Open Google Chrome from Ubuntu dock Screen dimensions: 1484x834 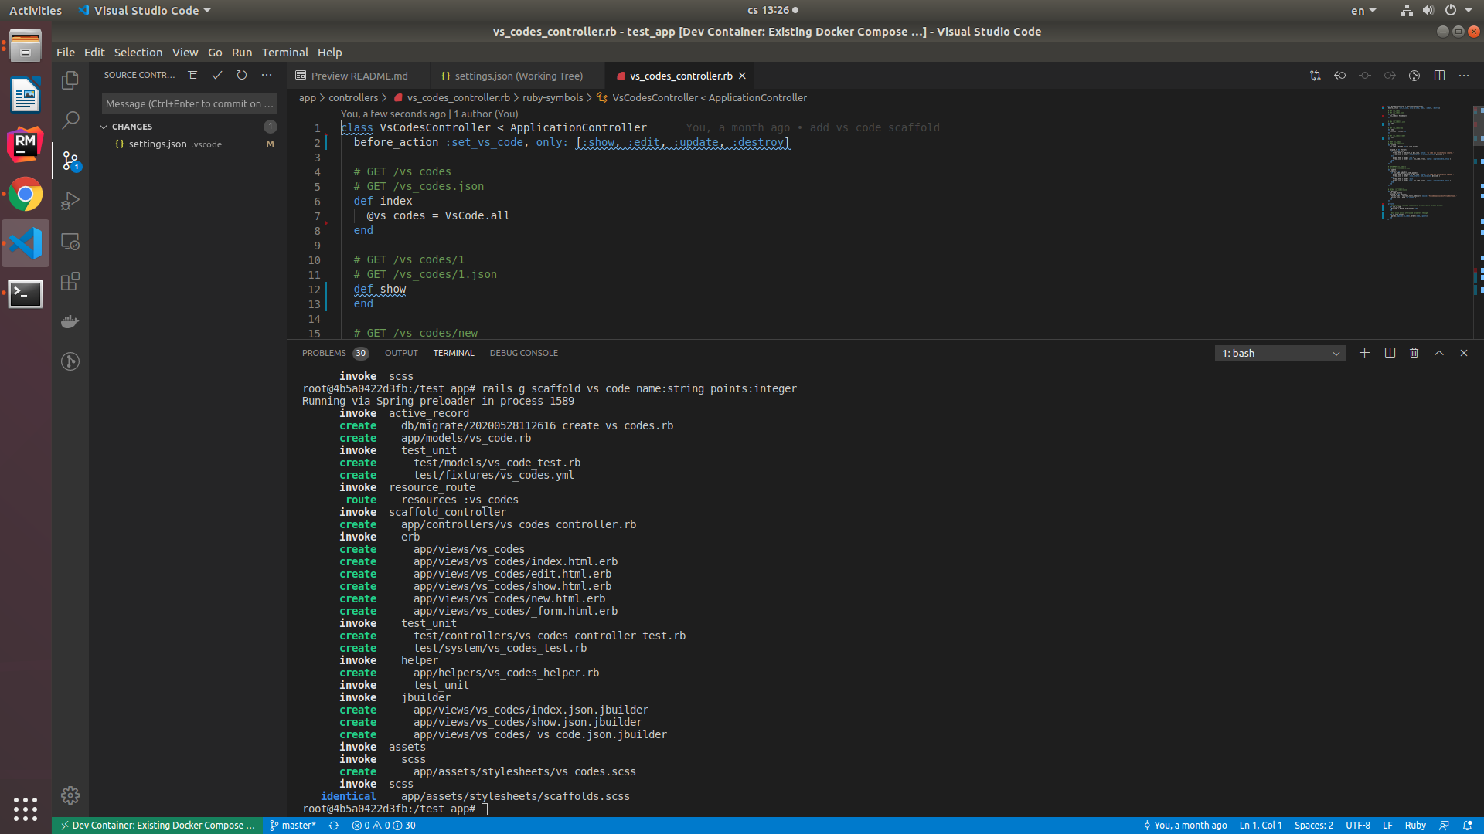coord(26,195)
